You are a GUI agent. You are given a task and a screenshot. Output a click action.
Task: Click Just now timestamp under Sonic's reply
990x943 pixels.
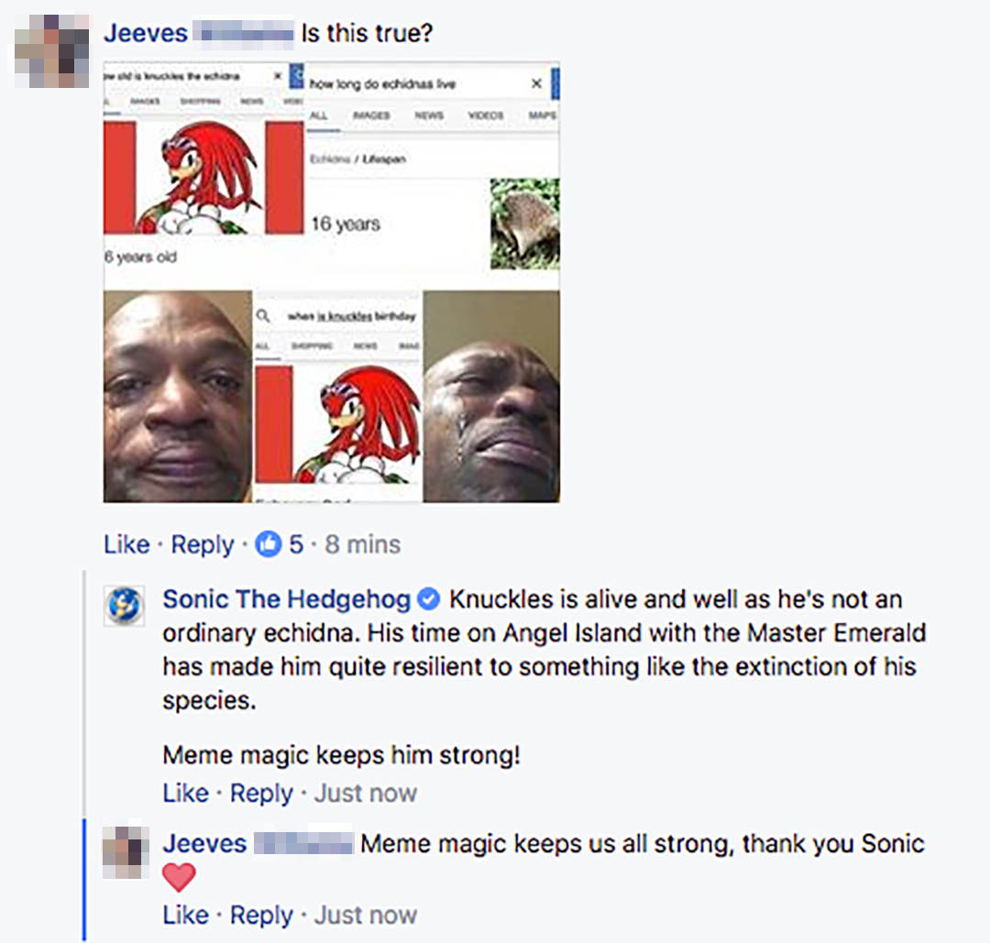click(366, 793)
